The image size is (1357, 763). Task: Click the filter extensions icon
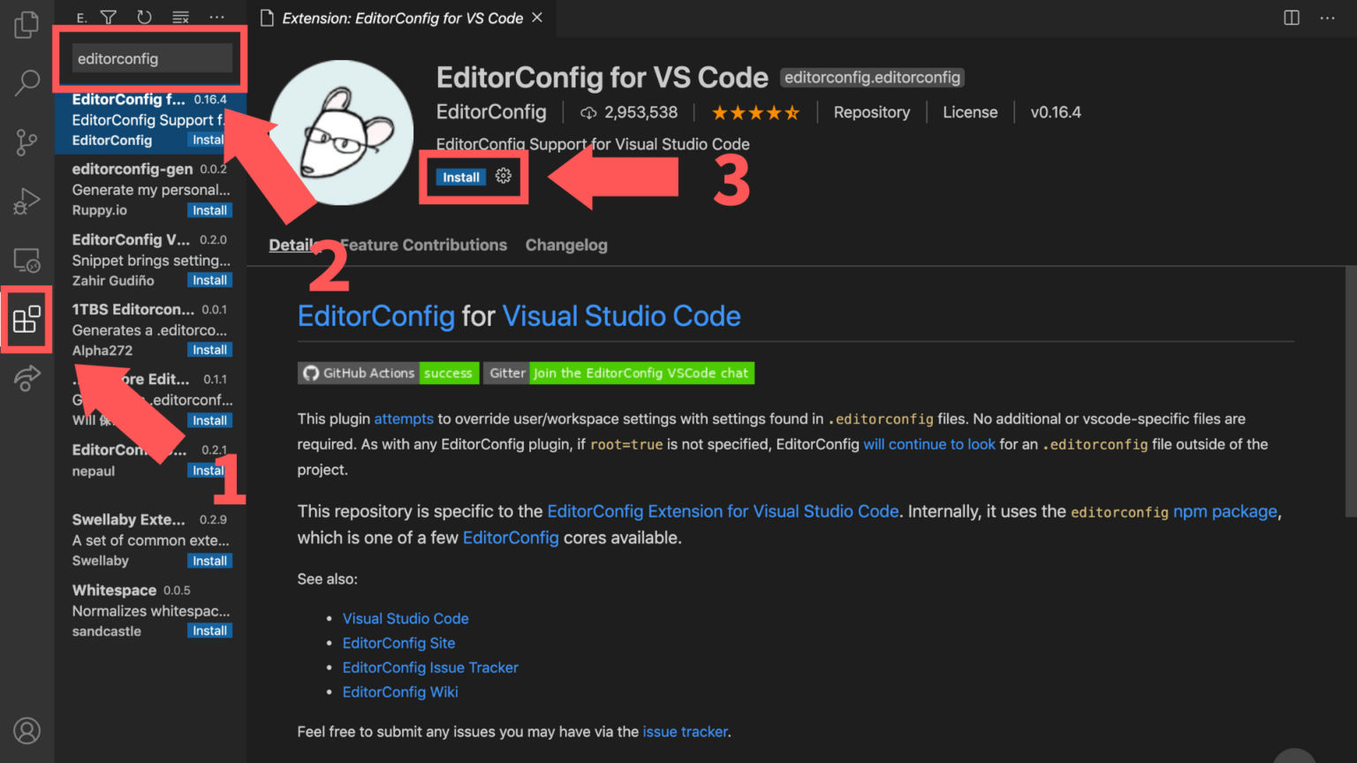[x=108, y=17]
